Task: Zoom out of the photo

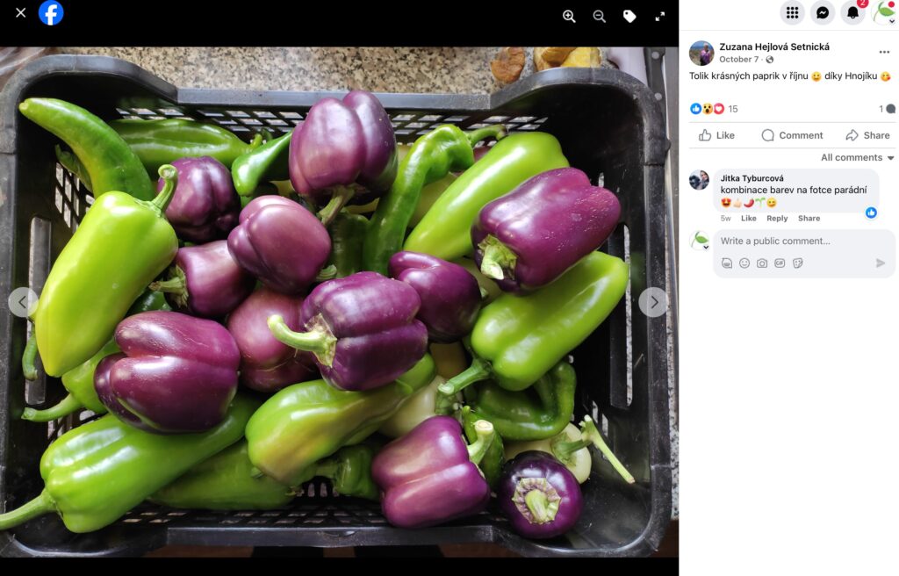Action: [599, 17]
